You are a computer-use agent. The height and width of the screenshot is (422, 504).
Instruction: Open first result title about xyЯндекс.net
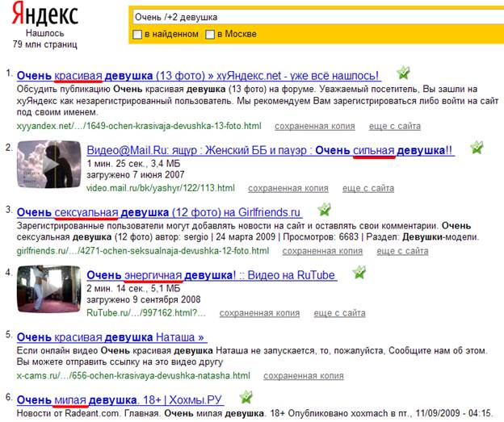click(x=199, y=75)
